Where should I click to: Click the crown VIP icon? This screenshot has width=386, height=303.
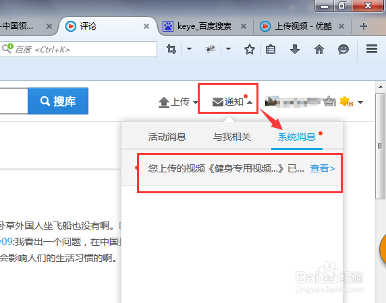(x=330, y=101)
